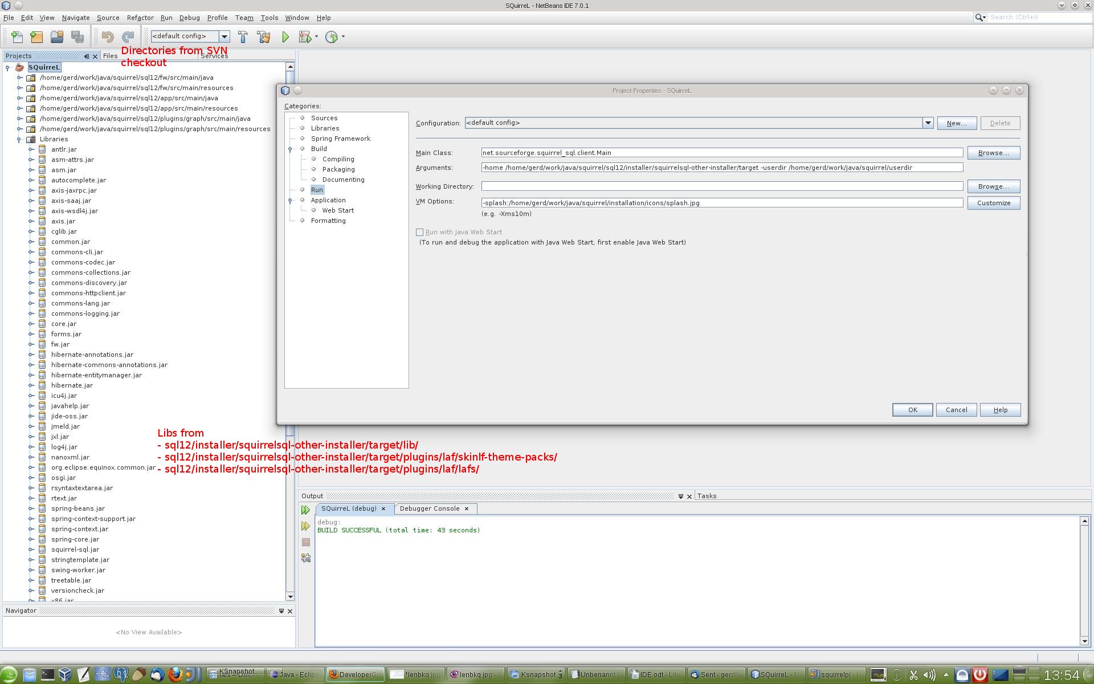
Task: Click the Clean and Build hammer-broom icon
Action: [x=263, y=36]
